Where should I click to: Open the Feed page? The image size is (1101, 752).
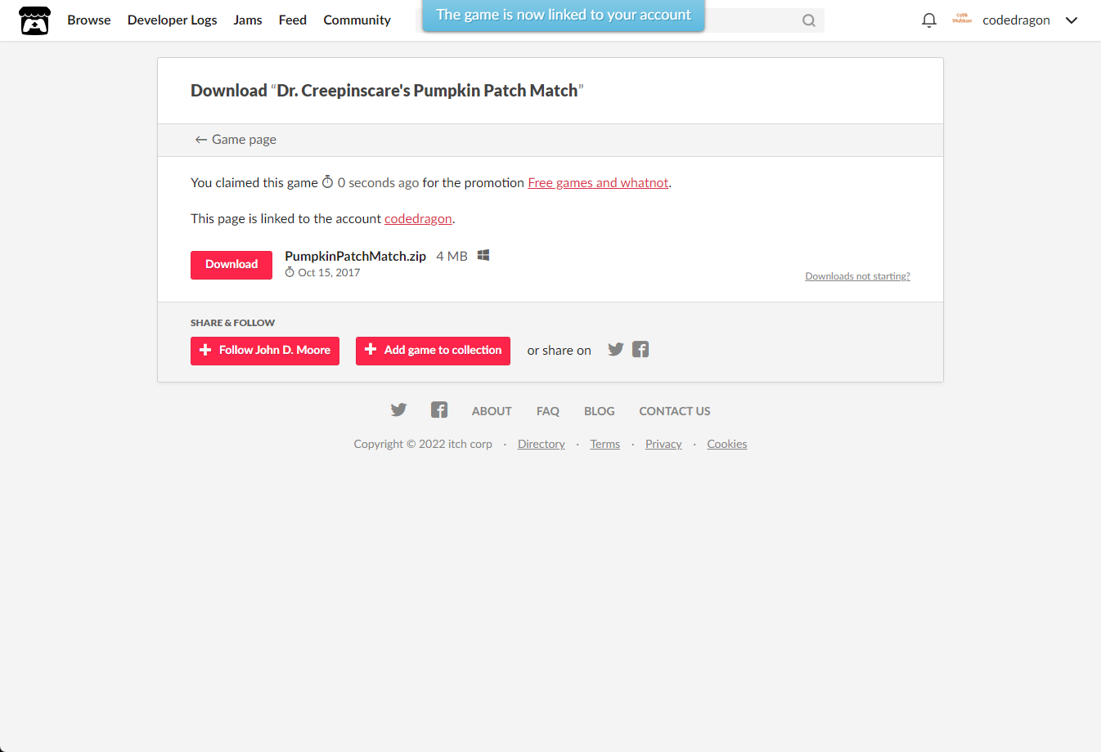click(293, 20)
